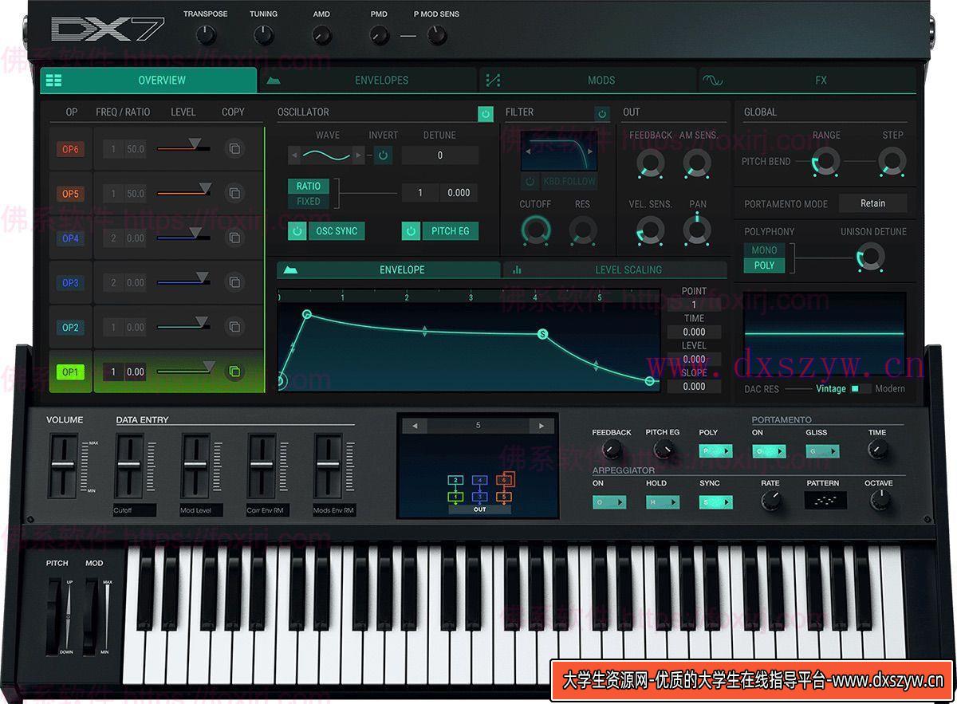
Task: Click the PMD knob
Action: coord(380,35)
